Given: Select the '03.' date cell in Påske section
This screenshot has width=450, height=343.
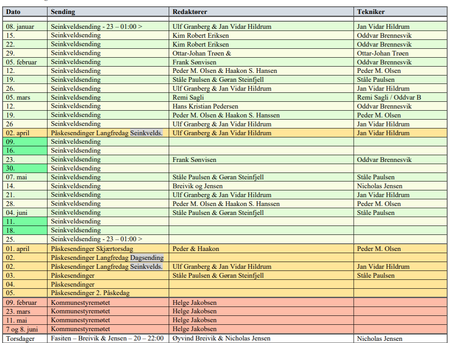Looking at the screenshot, I should (x=25, y=276).
